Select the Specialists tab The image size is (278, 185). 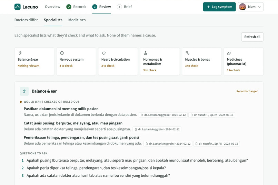(53, 20)
